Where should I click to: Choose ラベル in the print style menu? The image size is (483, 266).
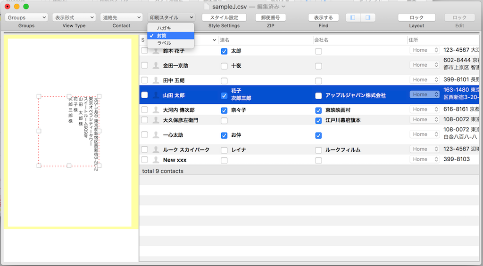click(164, 43)
